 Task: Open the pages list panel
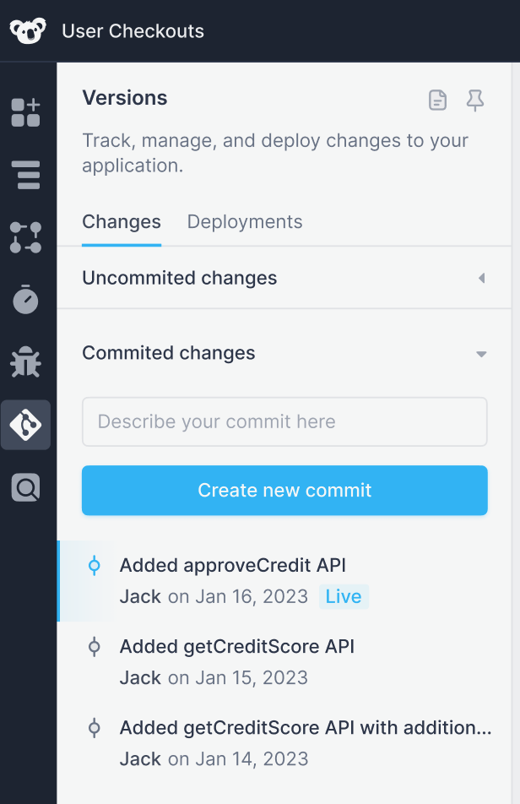tap(26, 176)
